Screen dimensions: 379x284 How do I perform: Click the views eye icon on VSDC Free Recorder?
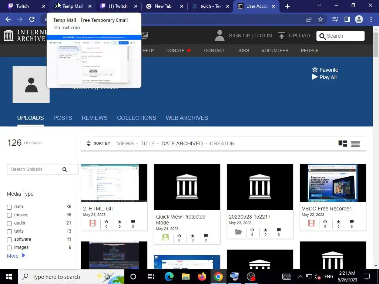tap(325, 222)
